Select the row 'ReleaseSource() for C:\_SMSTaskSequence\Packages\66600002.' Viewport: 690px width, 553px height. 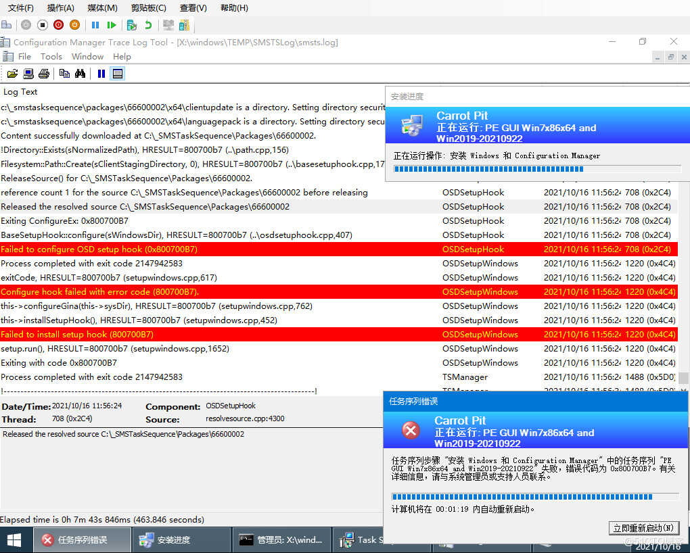pyautogui.click(x=192, y=178)
